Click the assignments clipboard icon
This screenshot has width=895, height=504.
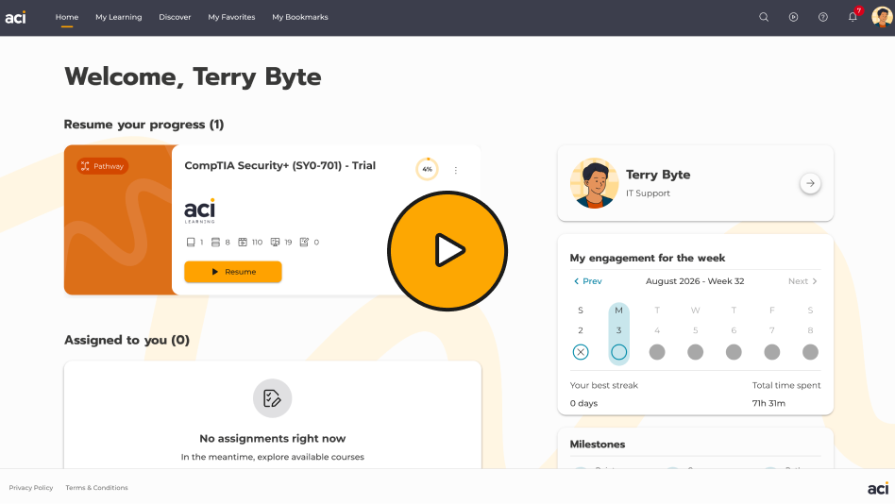272,398
